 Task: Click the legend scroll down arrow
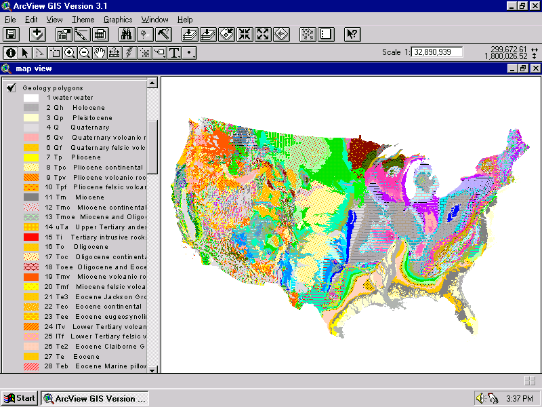(152, 369)
